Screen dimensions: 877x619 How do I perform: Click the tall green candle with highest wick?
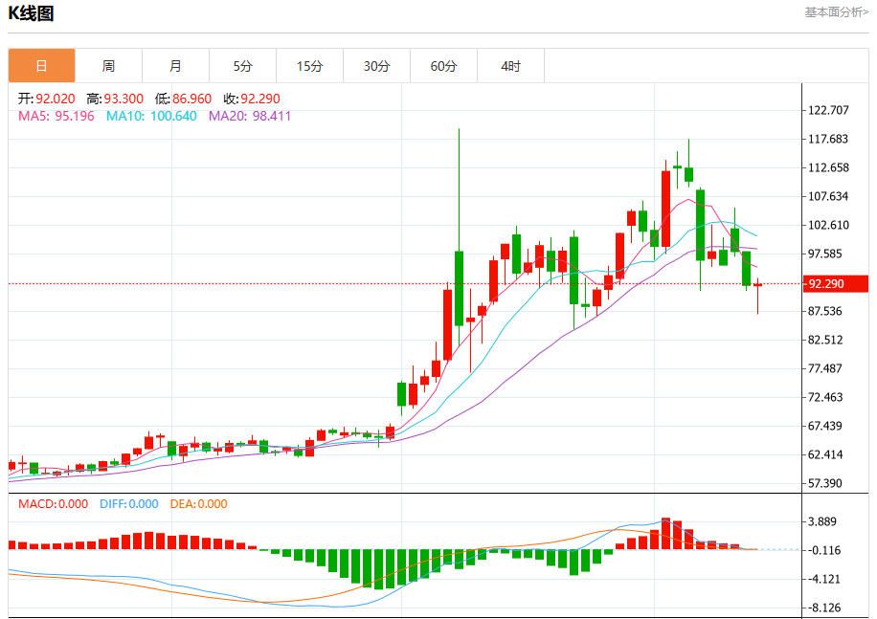(x=460, y=288)
